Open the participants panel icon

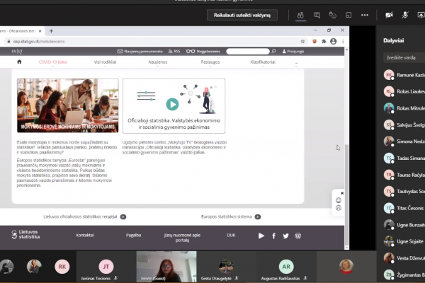[300, 15]
